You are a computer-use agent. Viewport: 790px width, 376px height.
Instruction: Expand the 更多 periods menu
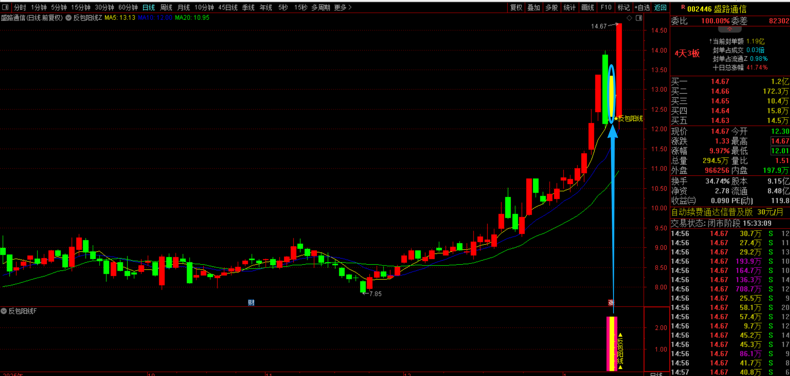343,7
